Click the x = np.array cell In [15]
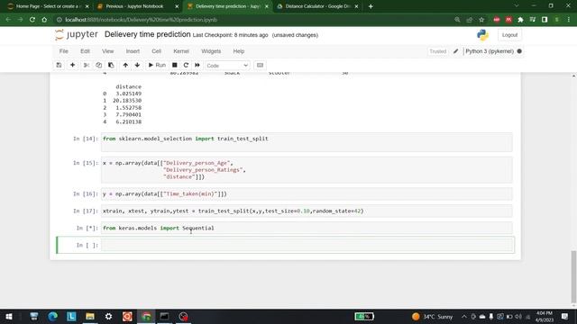This screenshot has height=324, width=577. pyautogui.click(x=307, y=170)
